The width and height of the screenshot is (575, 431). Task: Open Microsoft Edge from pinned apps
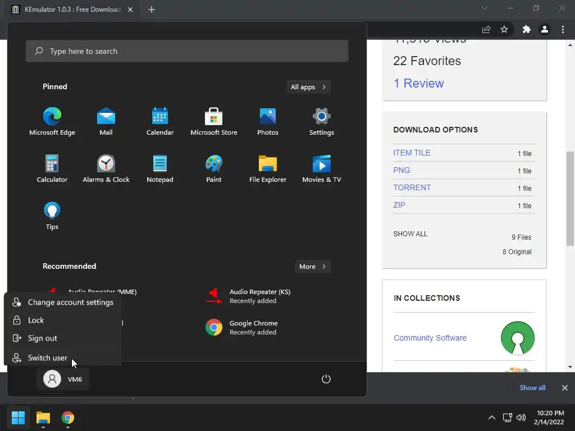click(x=52, y=122)
